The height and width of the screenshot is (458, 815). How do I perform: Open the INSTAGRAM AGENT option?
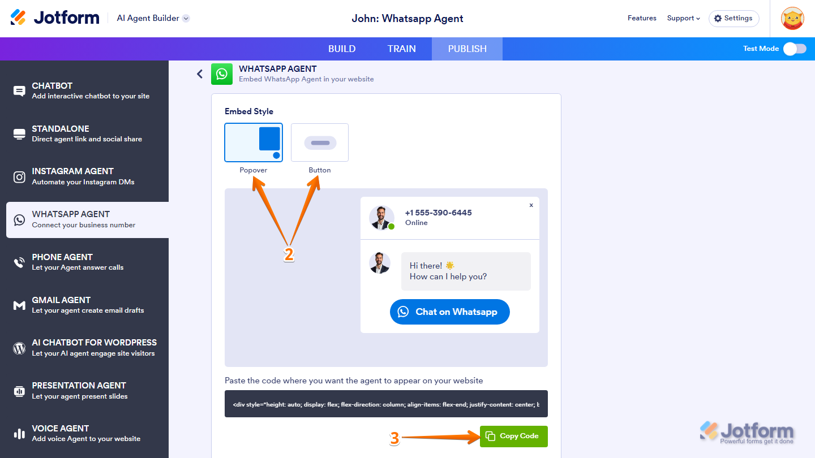pyautogui.click(x=84, y=176)
